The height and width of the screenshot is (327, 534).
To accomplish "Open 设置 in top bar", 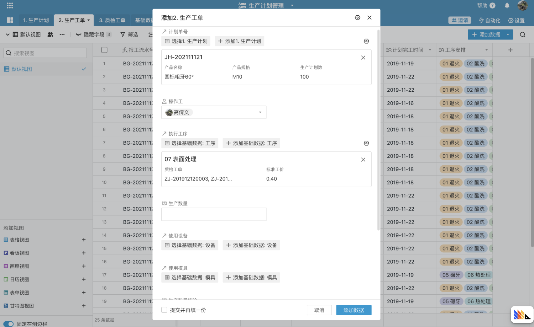I will (517, 21).
